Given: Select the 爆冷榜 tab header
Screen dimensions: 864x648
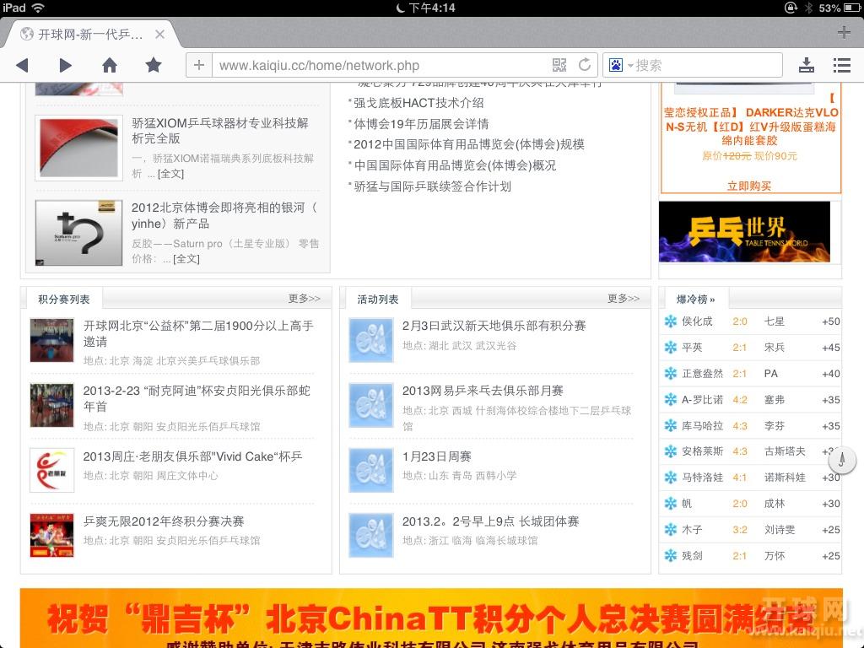Looking at the screenshot, I should [x=695, y=300].
